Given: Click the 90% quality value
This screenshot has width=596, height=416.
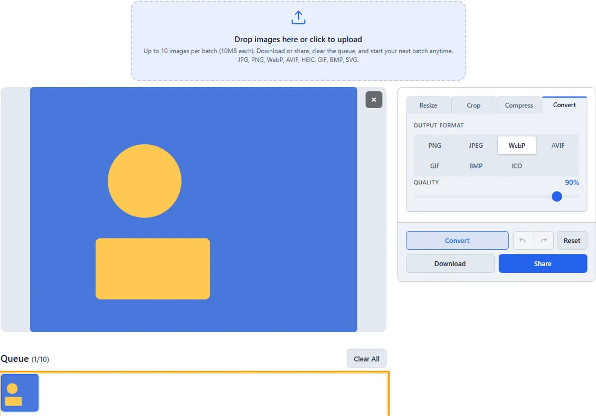Looking at the screenshot, I should click(x=572, y=182).
